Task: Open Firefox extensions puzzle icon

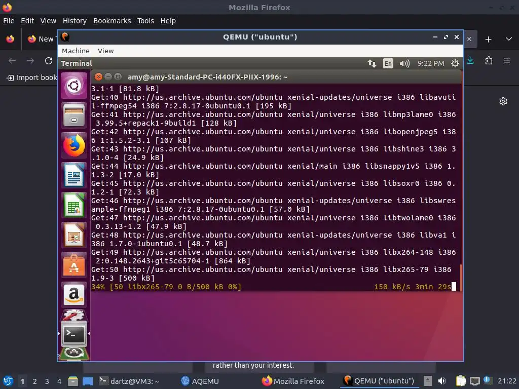Action: point(489,61)
